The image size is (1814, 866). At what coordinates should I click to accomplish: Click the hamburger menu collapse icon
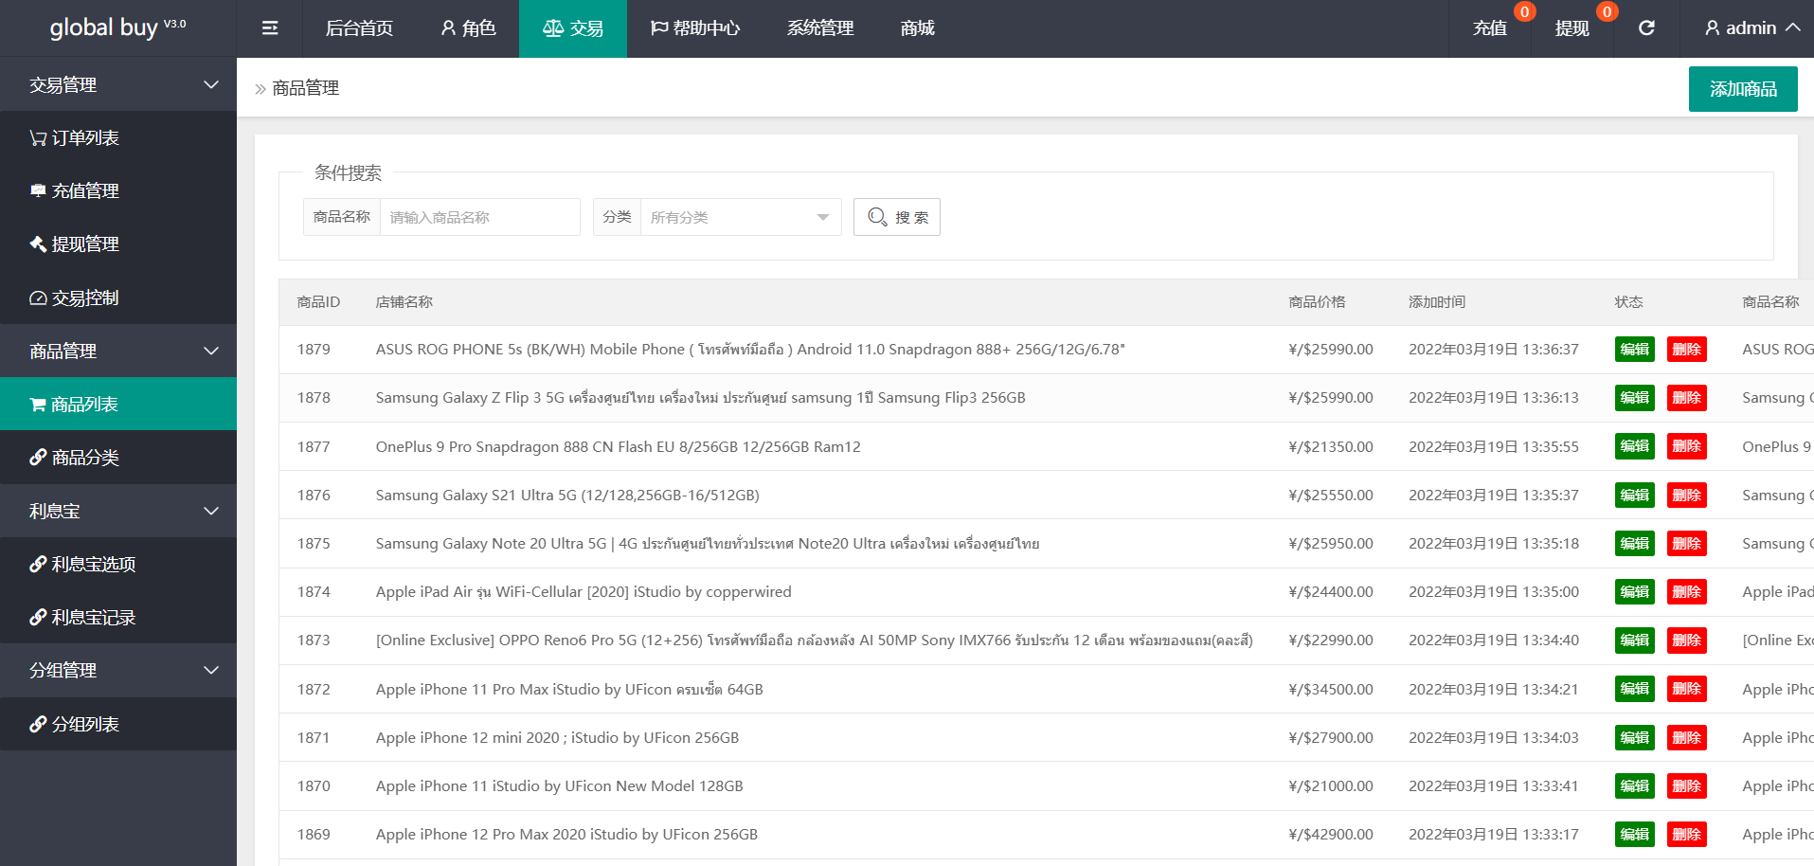pos(270,28)
